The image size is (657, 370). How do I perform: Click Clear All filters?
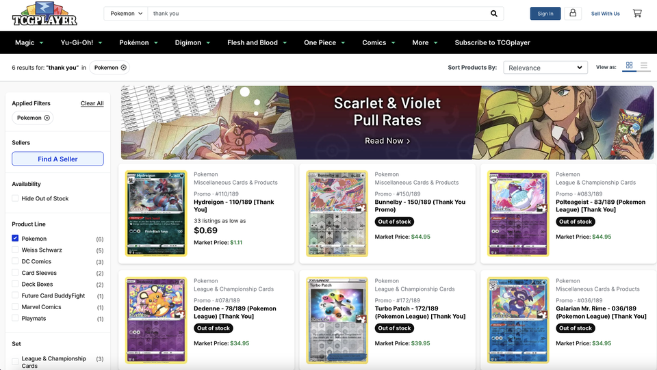[x=92, y=103]
